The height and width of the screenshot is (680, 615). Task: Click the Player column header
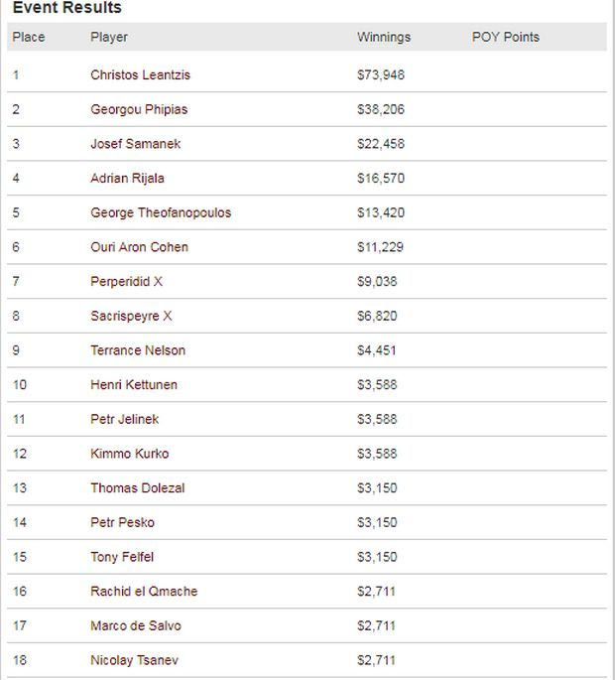click(109, 37)
